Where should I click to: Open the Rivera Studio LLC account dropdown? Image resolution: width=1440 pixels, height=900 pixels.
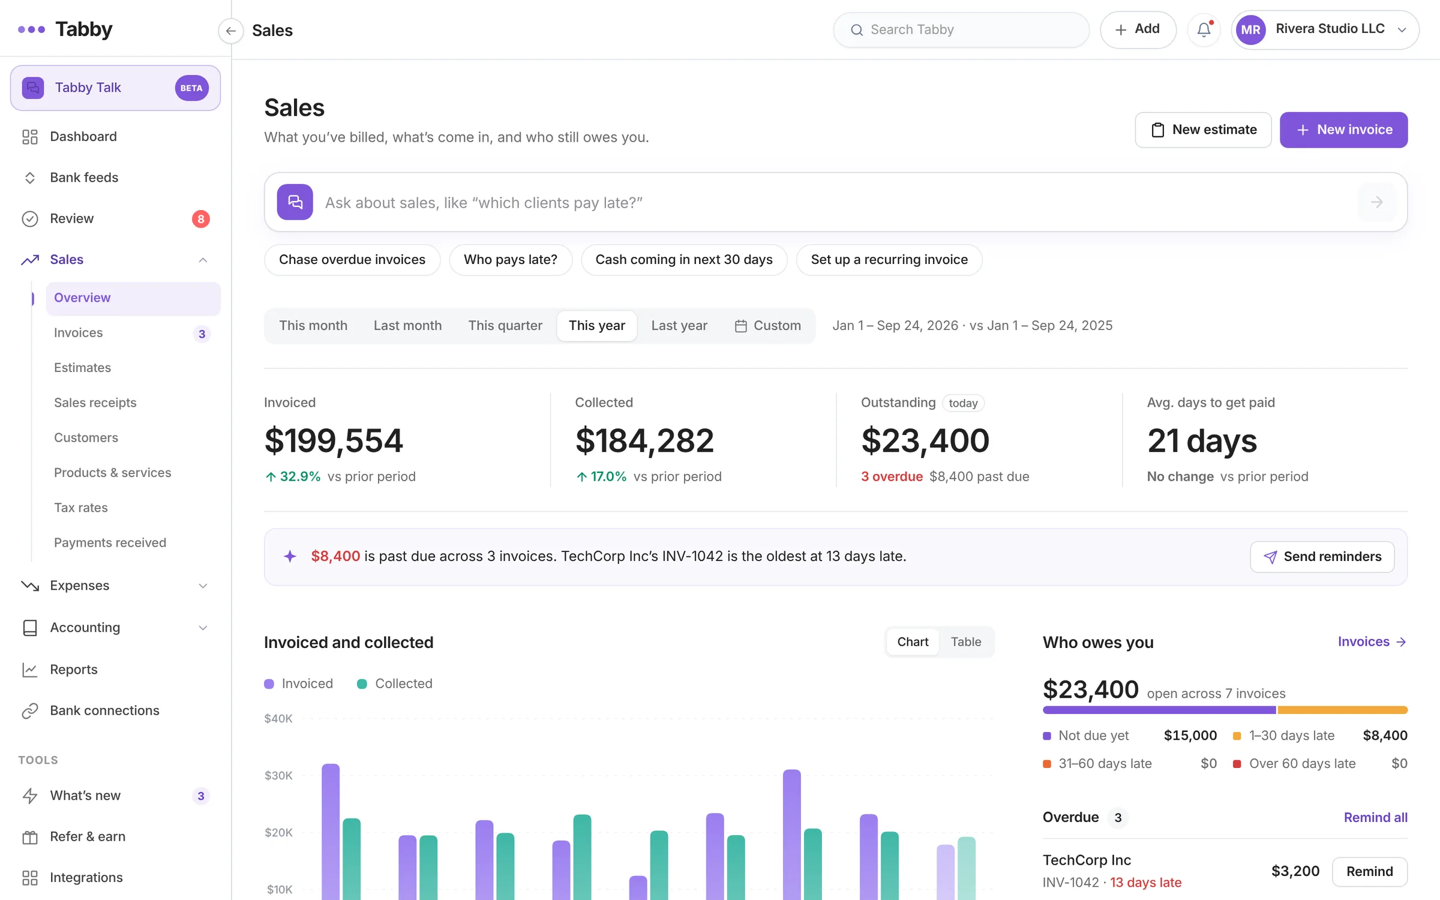point(1325,29)
